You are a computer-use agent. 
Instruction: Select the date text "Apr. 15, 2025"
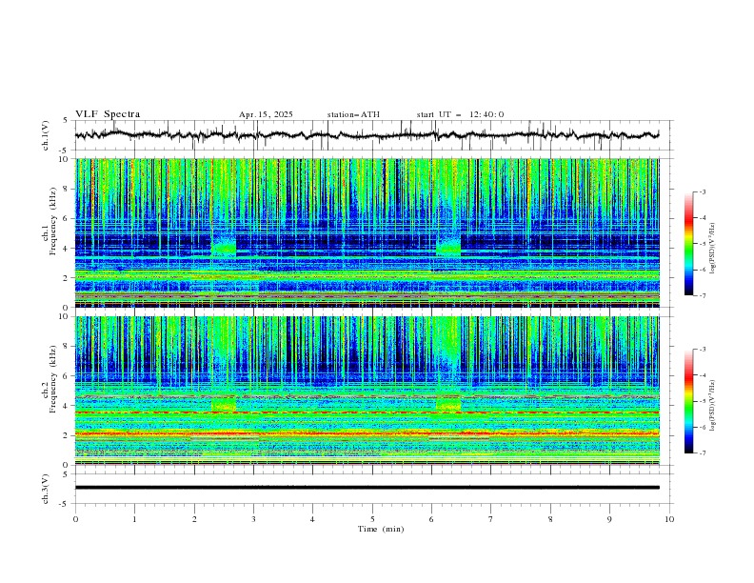click(266, 114)
